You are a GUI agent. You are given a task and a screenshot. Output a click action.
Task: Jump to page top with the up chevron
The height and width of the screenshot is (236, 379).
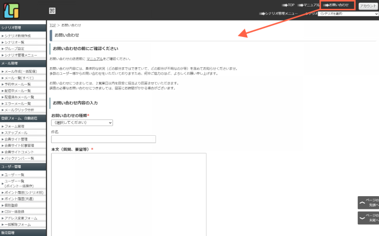[368, 202]
